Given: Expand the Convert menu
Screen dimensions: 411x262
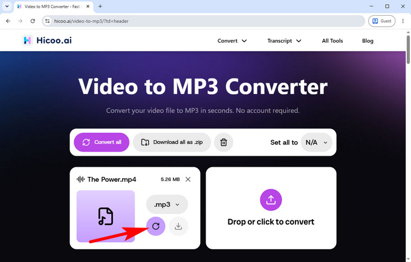Looking at the screenshot, I should (x=232, y=41).
